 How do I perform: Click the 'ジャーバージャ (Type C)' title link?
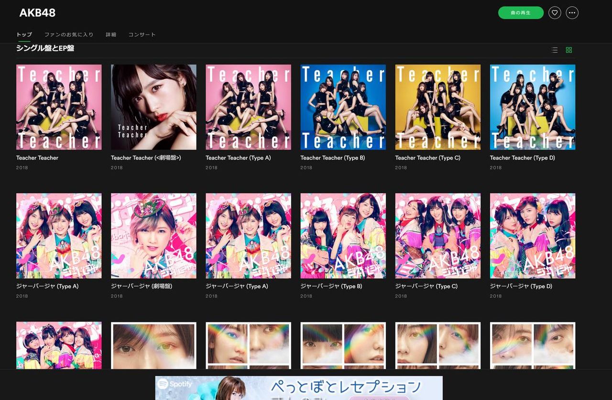pyautogui.click(x=426, y=286)
